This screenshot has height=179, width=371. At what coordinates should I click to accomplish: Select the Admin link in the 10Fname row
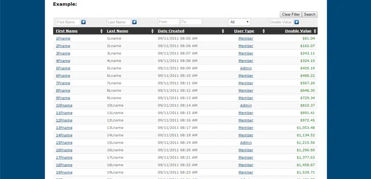(246, 105)
